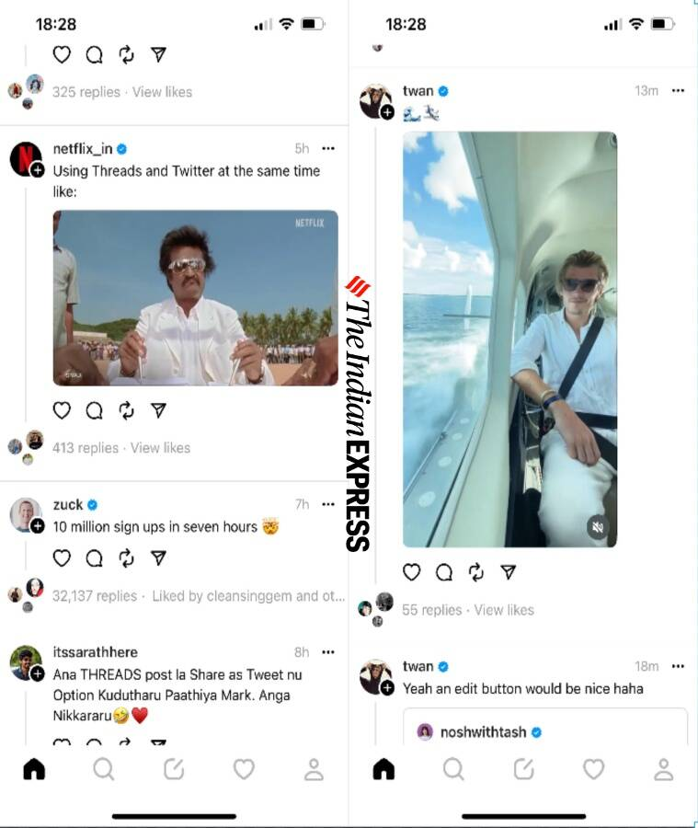Open new thread composer in left phone
This screenshot has width=698, height=828.
[x=174, y=769]
